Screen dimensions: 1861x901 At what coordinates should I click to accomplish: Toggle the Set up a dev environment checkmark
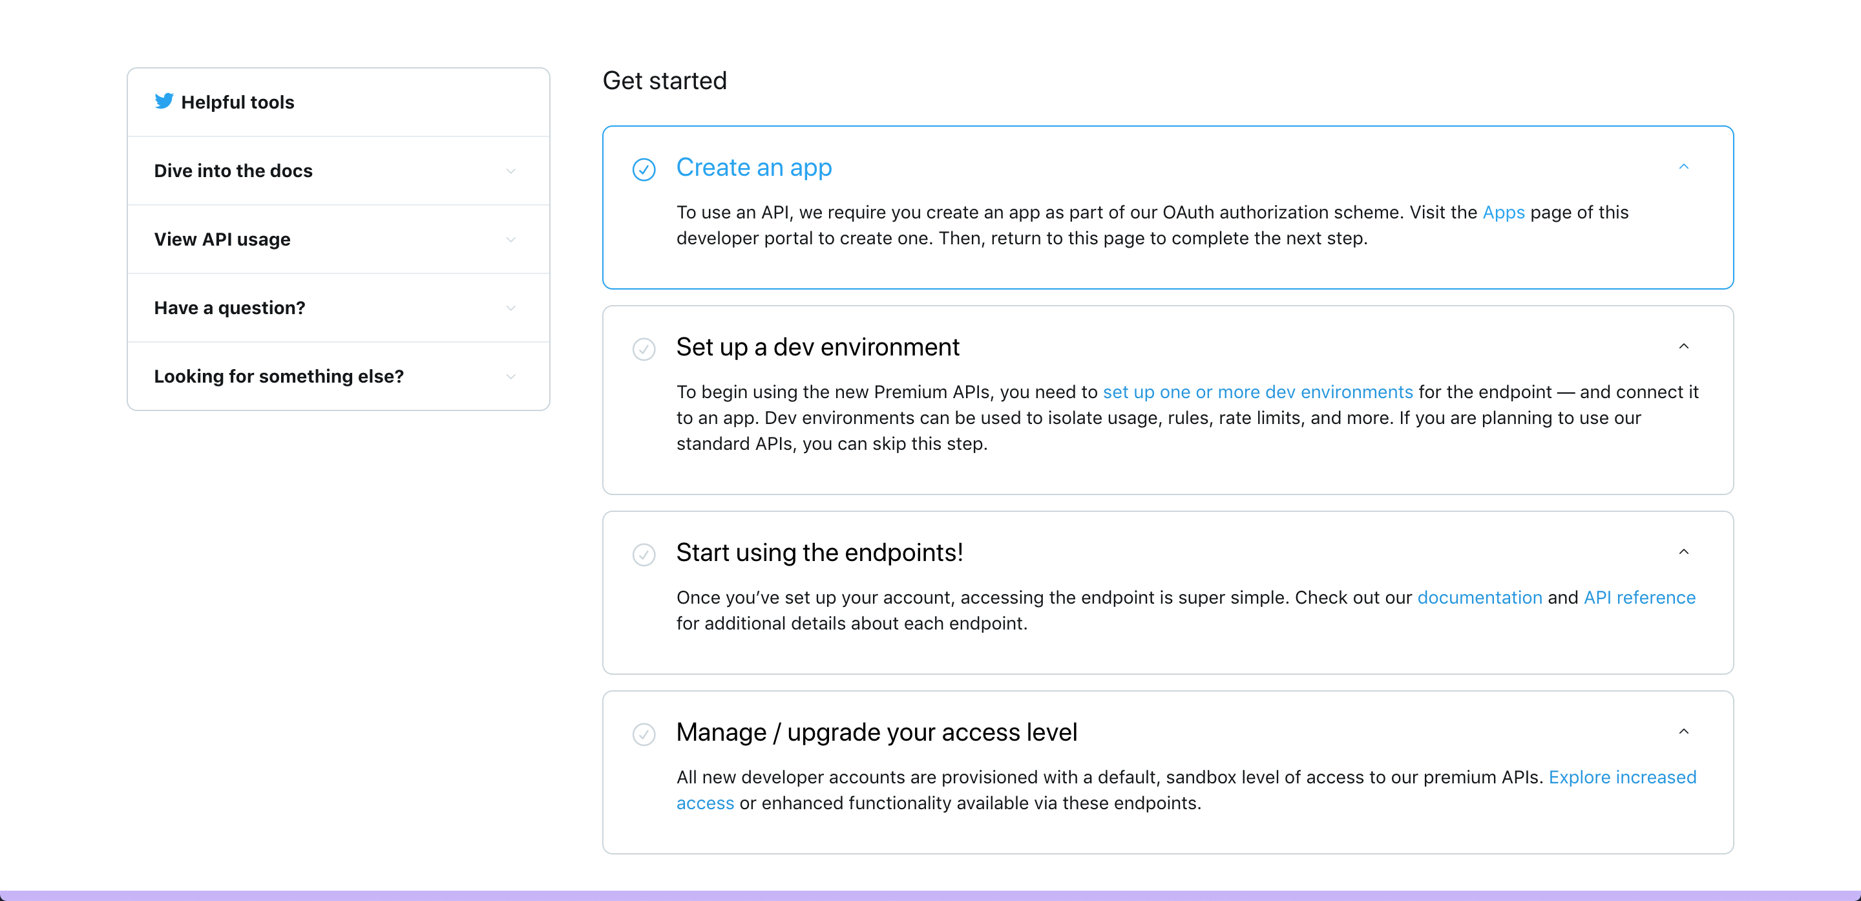(644, 349)
